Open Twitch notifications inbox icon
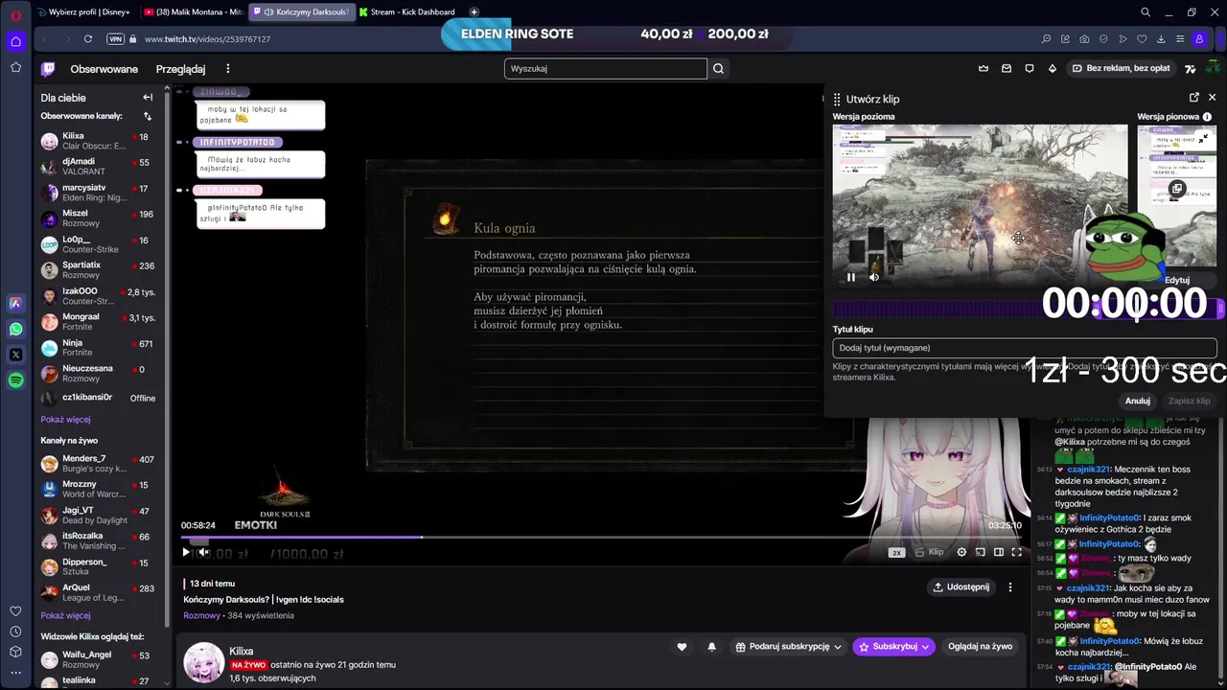Screen dimensions: 1227x690 point(1006,68)
